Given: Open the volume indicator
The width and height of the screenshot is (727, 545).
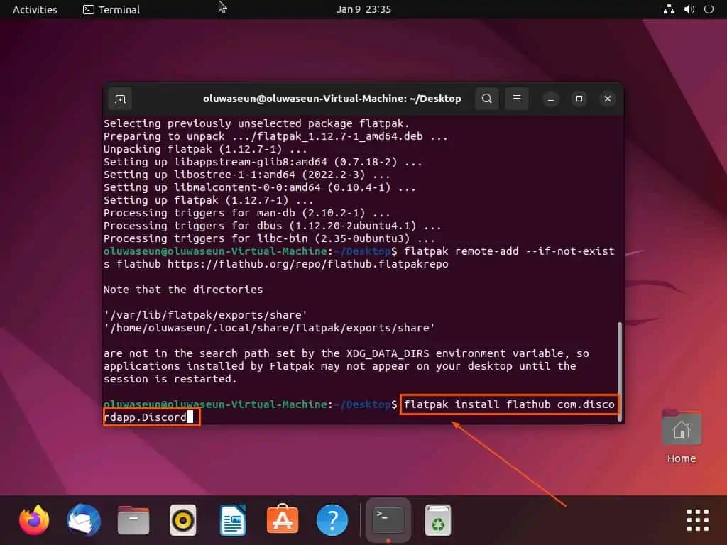Looking at the screenshot, I should pyautogui.click(x=689, y=9).
